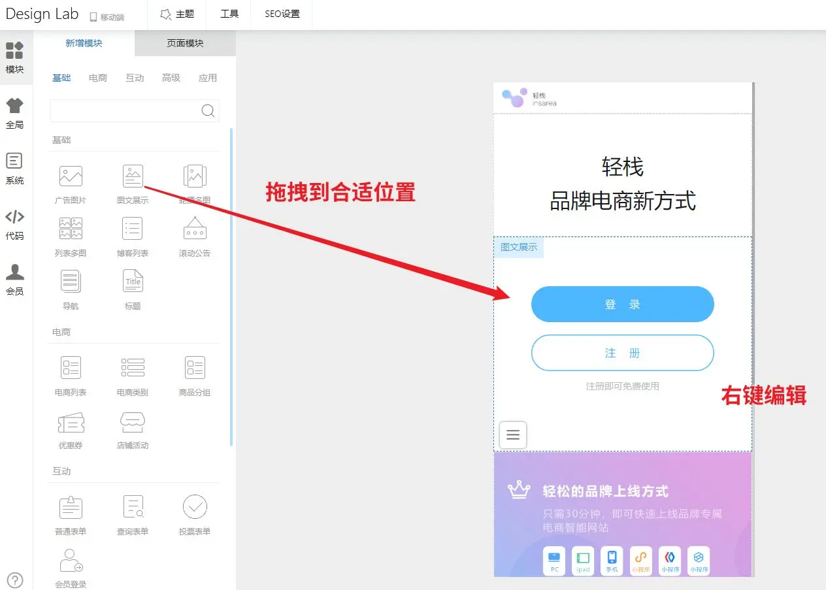This screenshot has height=590, width=826.
Task: Switch to the 电商 category tab
Action: coord(98,78)
